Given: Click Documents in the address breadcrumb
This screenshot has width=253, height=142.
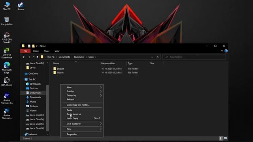Looking at the screenshot, I should coord(64,57).
